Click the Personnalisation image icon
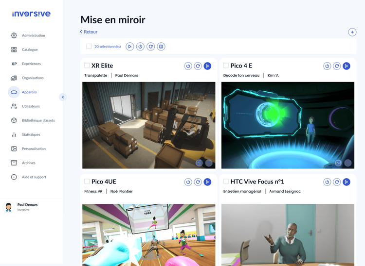365x266 pixels. click(x=14, y=149)
